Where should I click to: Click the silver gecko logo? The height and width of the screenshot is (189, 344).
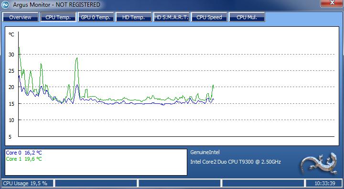point(319,164)
